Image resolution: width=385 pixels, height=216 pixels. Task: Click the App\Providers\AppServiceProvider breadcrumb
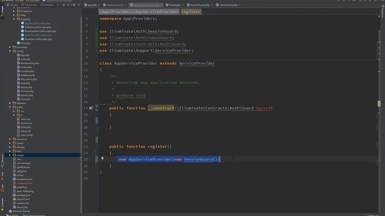(139, 12)
